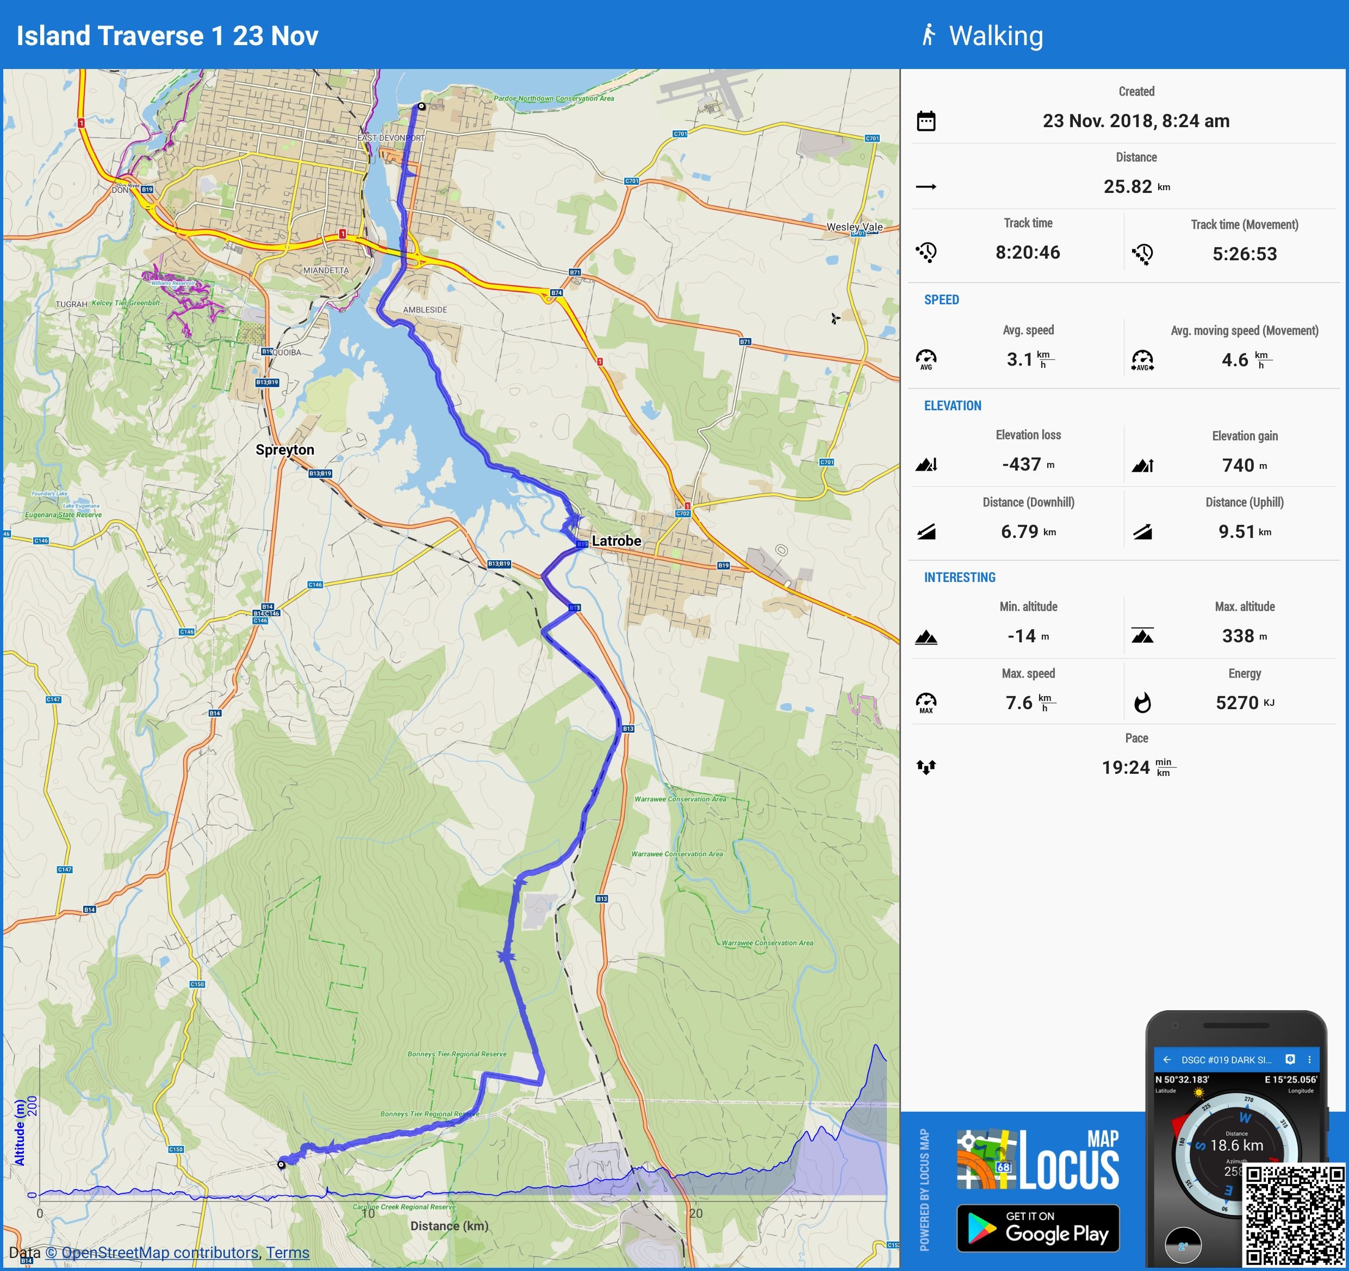Click the track start marker in East Devonport
The height and width of the screenshot is (1271, 1349).
(x=421, y=107)
